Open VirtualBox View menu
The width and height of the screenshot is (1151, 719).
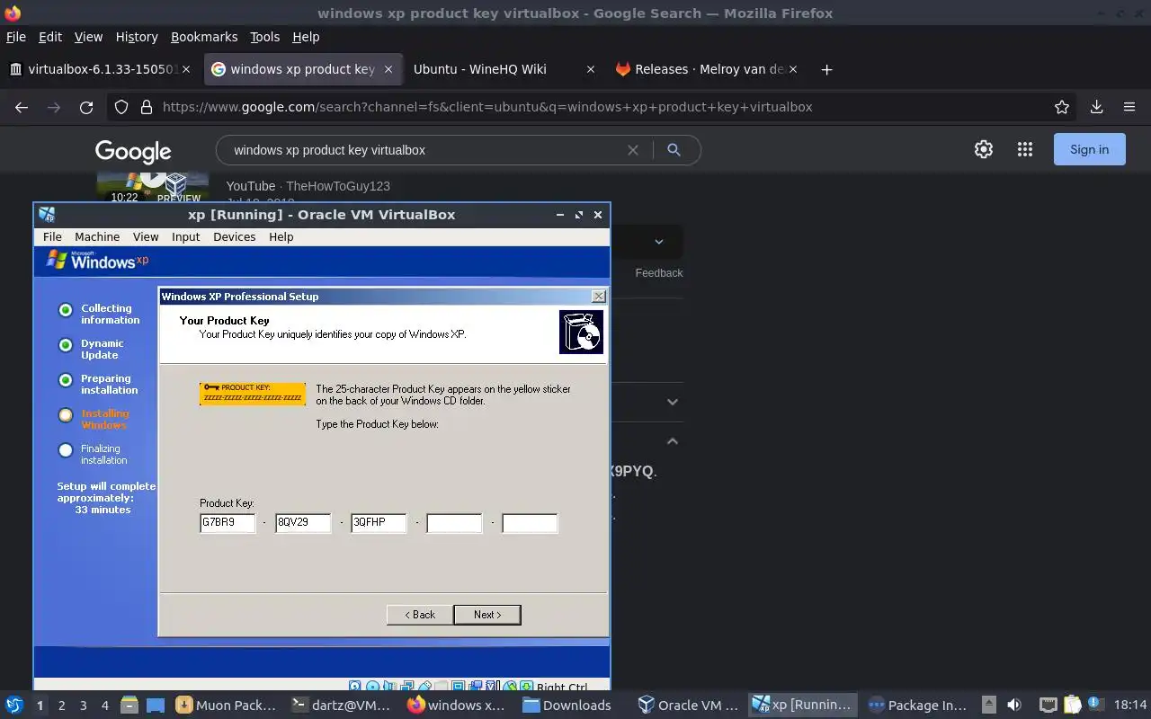pos(146,237)
